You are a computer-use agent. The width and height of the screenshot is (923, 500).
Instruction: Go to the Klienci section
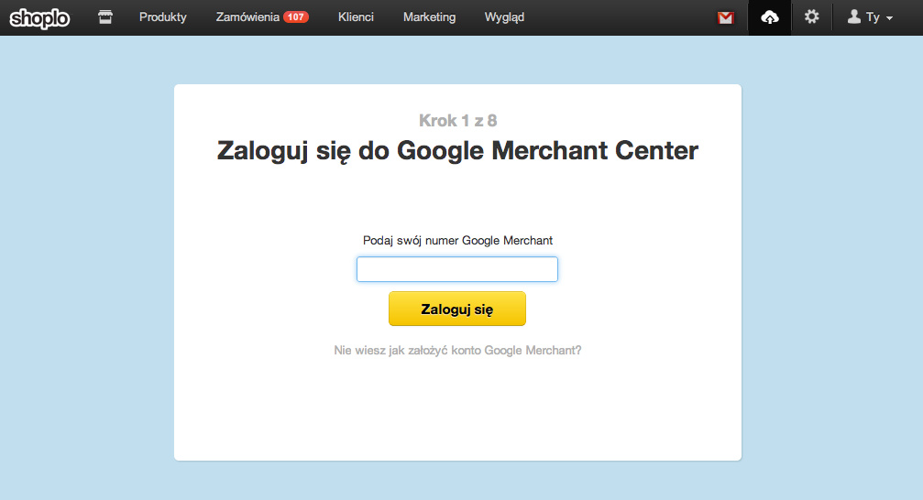[356, 17]
